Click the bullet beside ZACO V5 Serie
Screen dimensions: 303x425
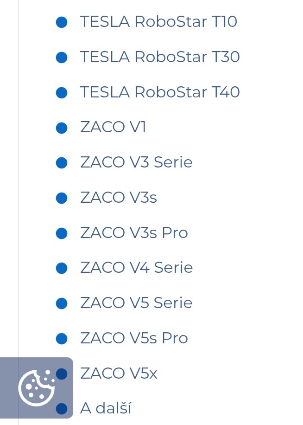click(x=62, y=303)
